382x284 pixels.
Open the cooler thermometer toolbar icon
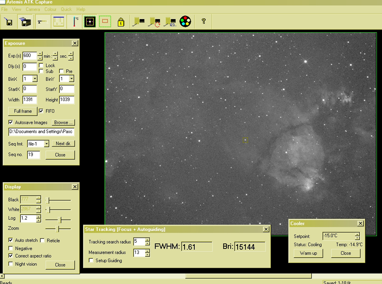[76, 22]
